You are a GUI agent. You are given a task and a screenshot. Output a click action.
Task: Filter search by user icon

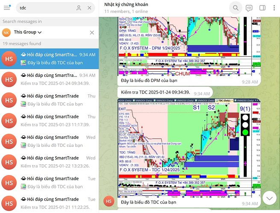coord(79,8)
